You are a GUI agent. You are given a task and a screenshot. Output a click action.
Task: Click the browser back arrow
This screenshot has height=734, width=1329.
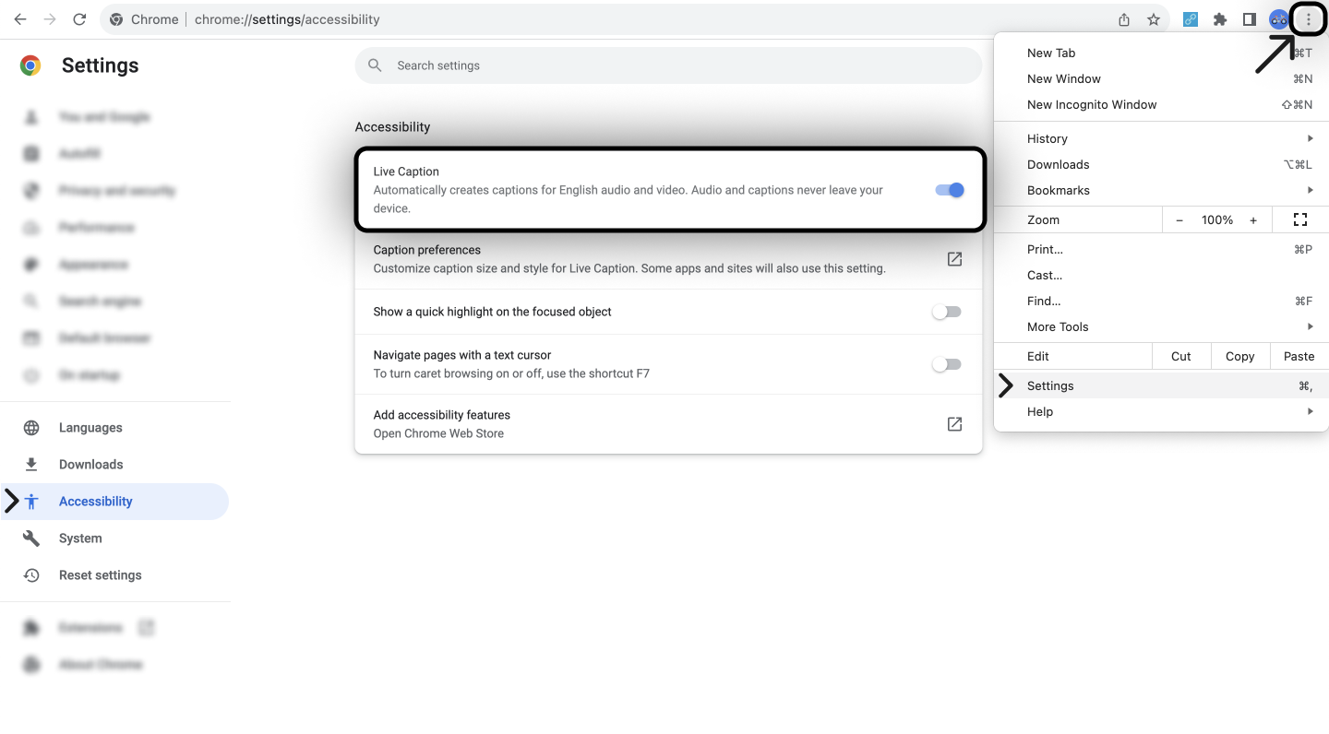20,19
